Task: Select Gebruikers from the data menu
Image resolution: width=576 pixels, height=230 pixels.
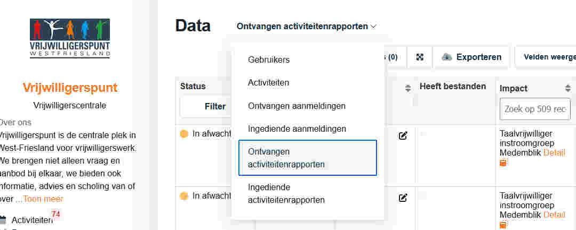Action: pos(269,59)
